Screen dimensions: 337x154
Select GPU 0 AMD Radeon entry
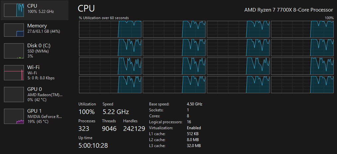(x=35, y=94)
